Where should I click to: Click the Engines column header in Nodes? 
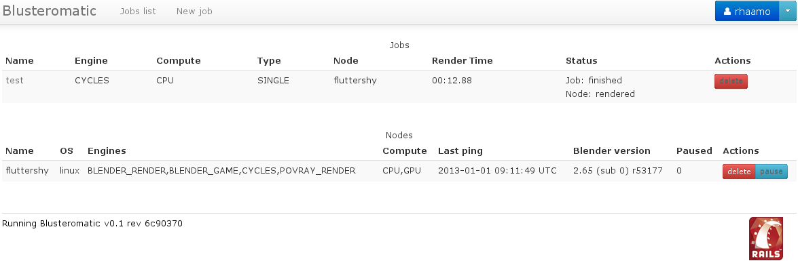pyautogui.click(x=107, y=150)
